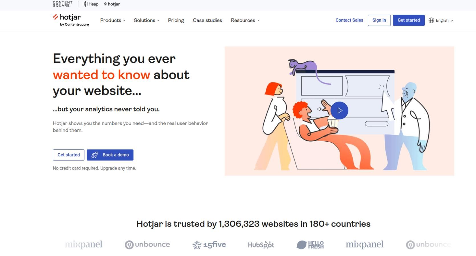The image size is (476, 256).
Task: Open the Heap logo link
Action: coord(91,4)
